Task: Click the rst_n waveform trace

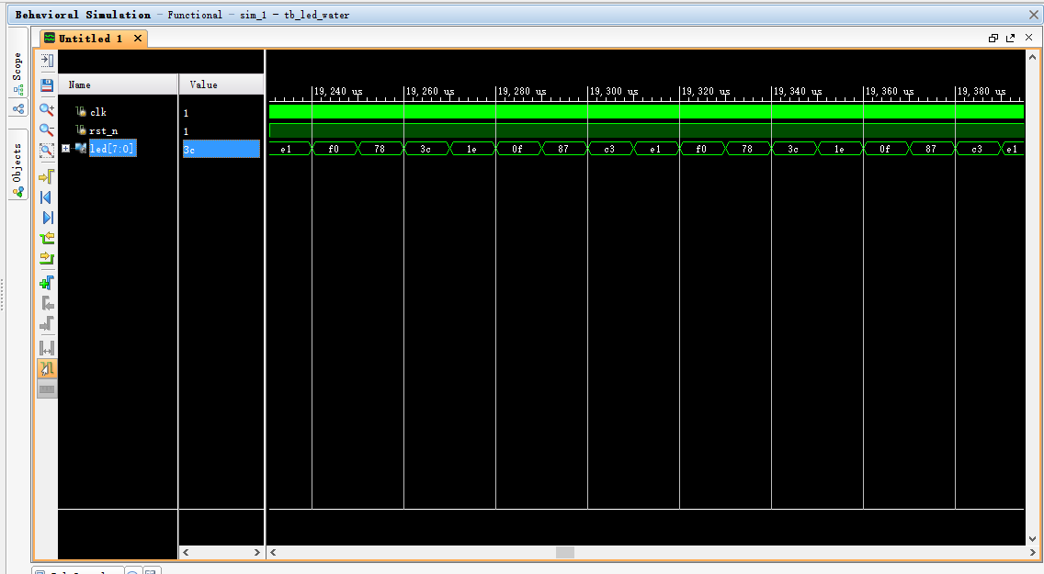Action: [646, 130]
